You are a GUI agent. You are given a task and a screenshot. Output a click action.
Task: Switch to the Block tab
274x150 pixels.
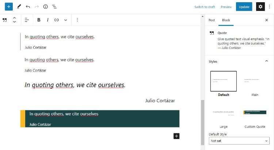[226, 20]
